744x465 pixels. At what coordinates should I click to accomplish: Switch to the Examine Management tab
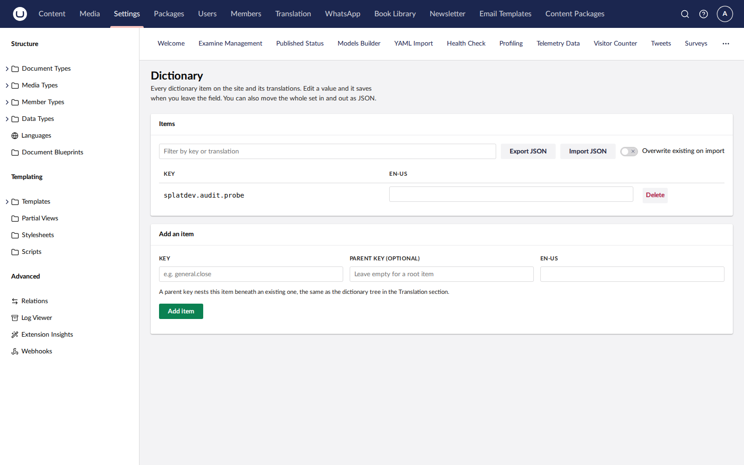(230, 44)
